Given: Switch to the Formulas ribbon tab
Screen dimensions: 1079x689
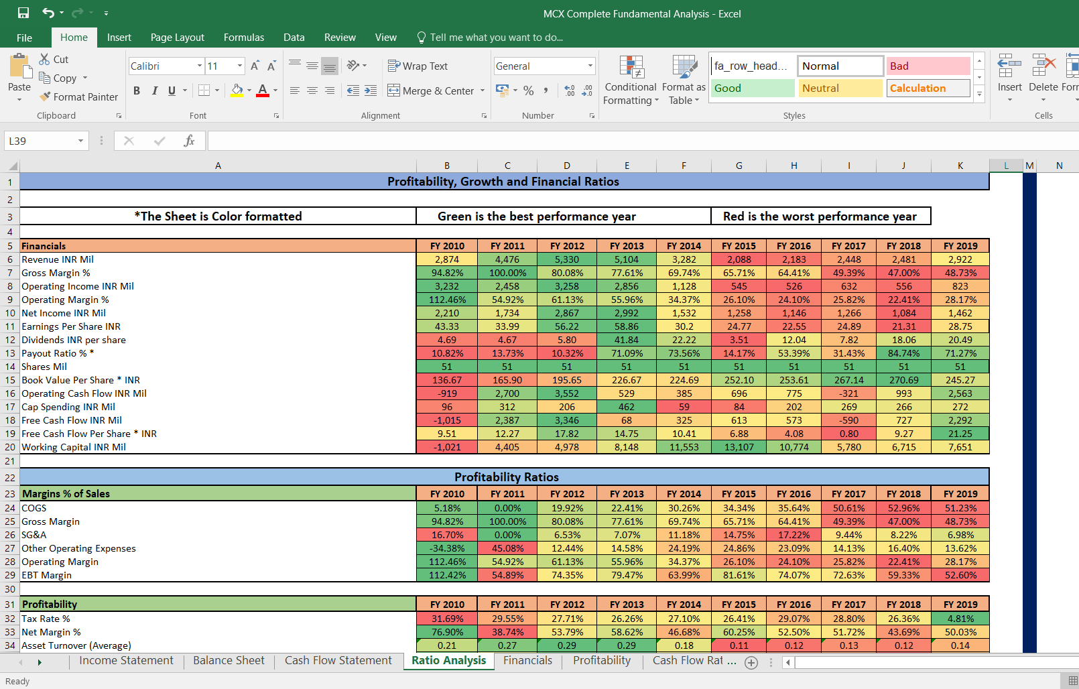Looking at the screenshot, I should coord(243,38).
